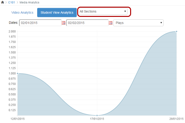Screen dimensions: 185x123
Task: Select the chart data point at 12/01/2015
Action: (18, 73)
